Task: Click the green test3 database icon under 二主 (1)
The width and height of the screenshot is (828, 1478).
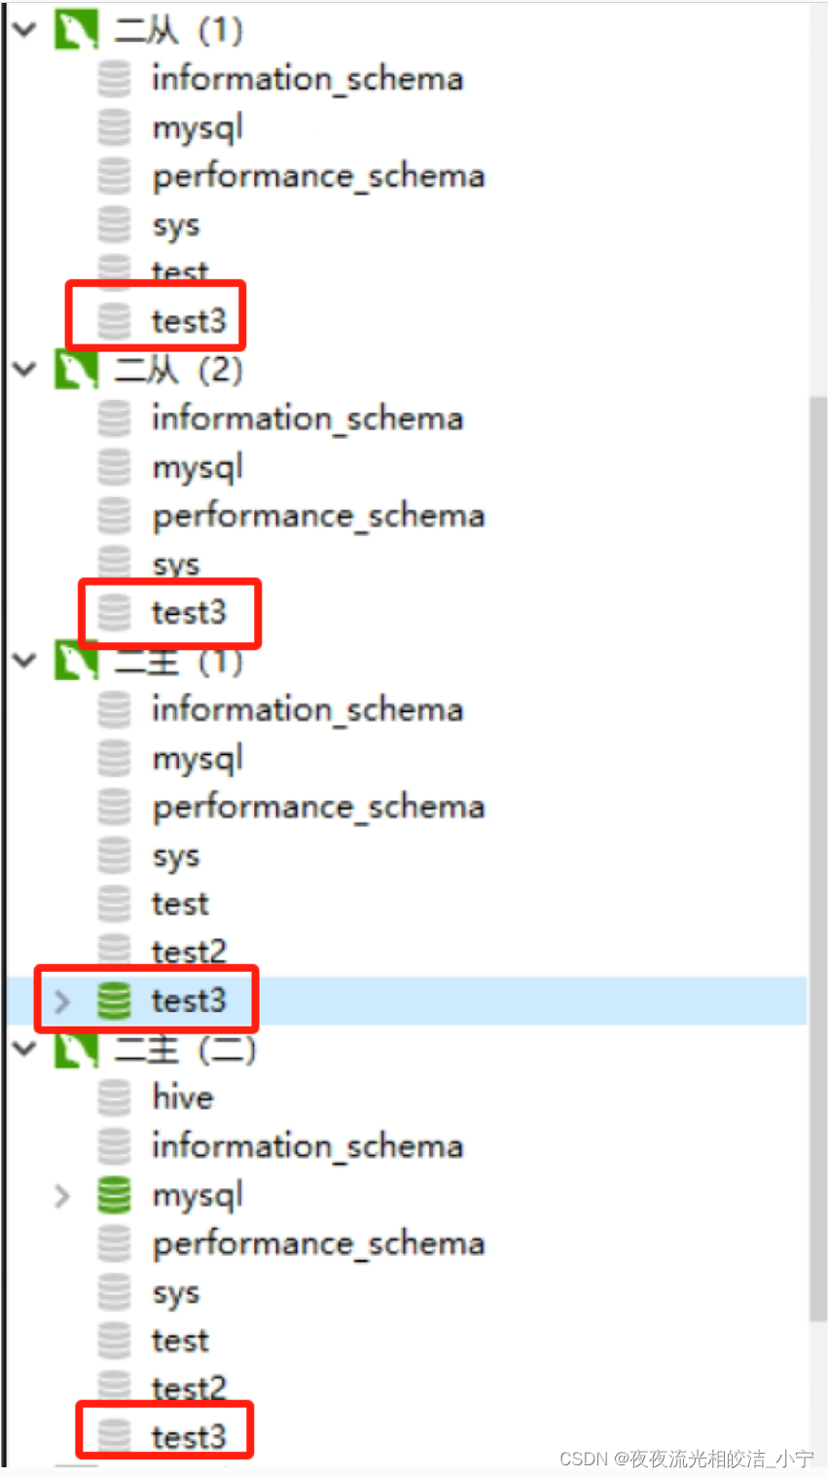Action: point(114,999)
